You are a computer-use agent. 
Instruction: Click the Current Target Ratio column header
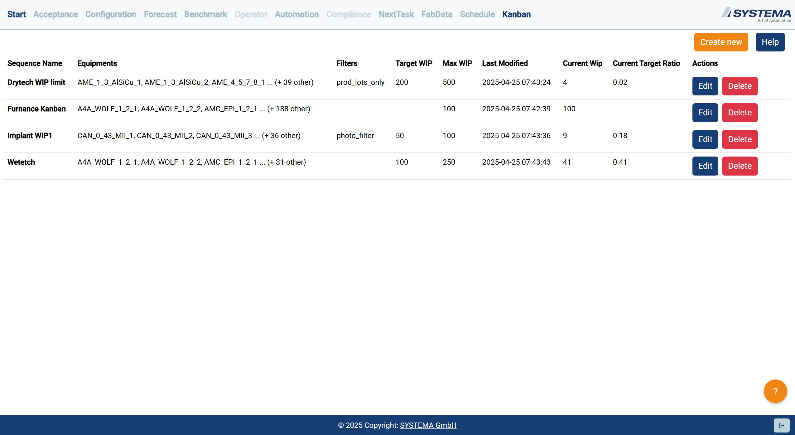point(646,63)
